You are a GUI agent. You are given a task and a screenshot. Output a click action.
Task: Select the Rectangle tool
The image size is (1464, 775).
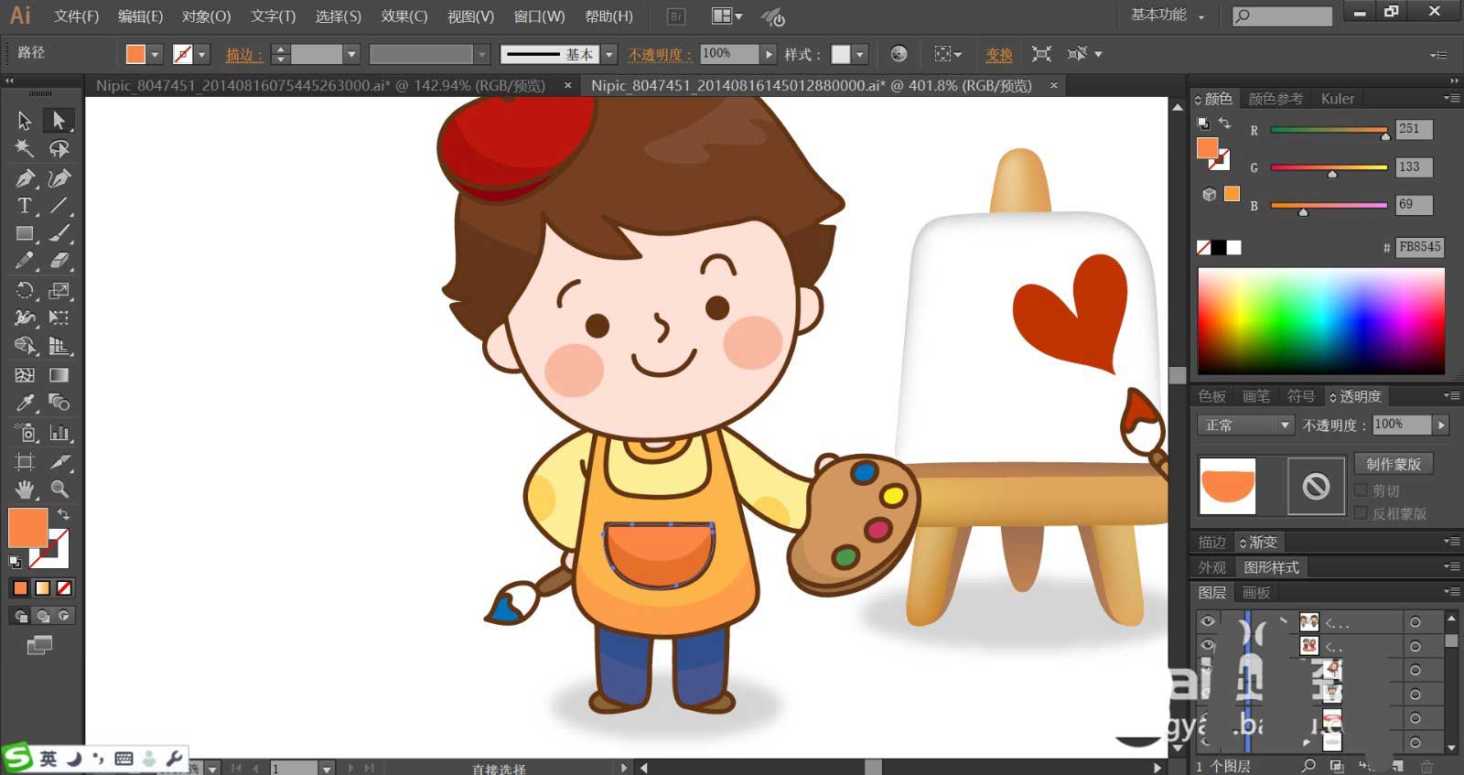pyautogui.click(x=25, y=234)
